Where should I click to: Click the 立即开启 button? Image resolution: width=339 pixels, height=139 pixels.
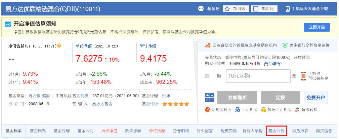pos(317,27)
